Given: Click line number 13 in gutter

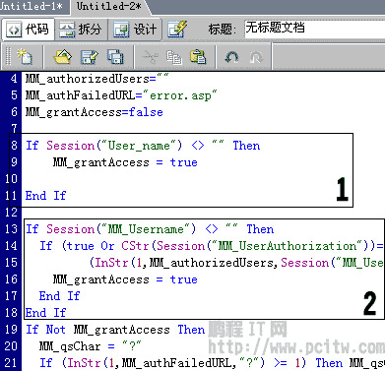Looking at the screenshot, I should click(11, 228).
